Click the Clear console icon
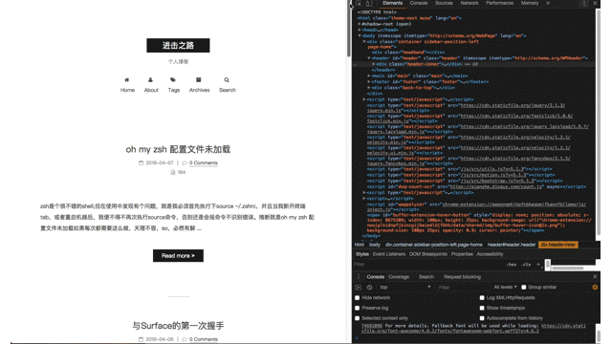Viewport: 612px width, 344px height. (x=369, y=287)
